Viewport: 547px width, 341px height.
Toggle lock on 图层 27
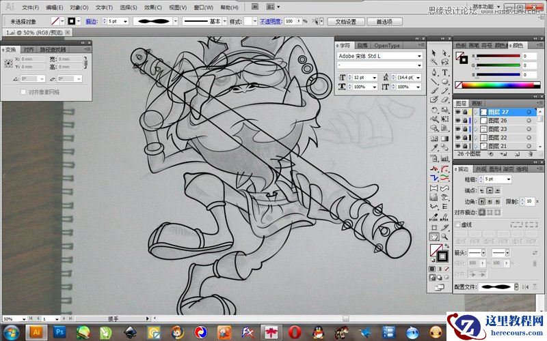click(x=466, y=112)
